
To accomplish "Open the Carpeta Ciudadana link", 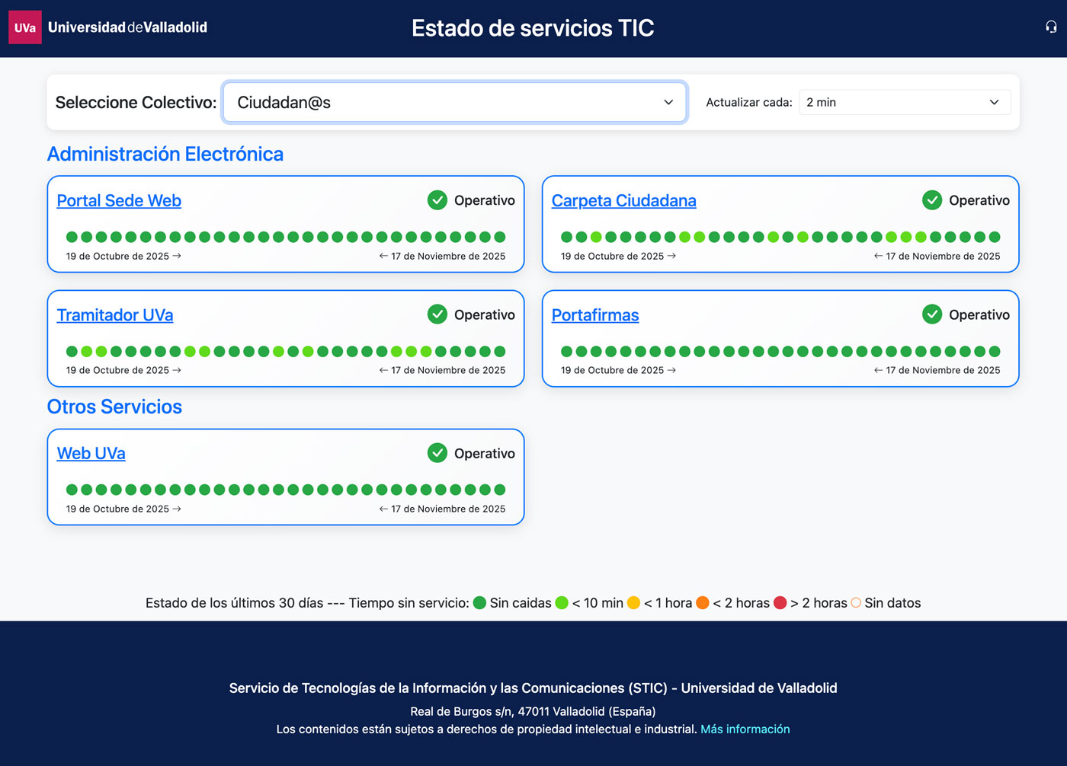I will (623, 201).
